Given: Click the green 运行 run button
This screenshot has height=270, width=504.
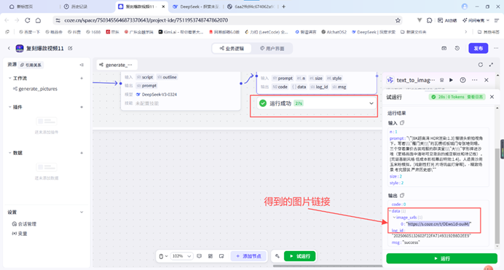Looking at the screenshot, I should point(441,258).
